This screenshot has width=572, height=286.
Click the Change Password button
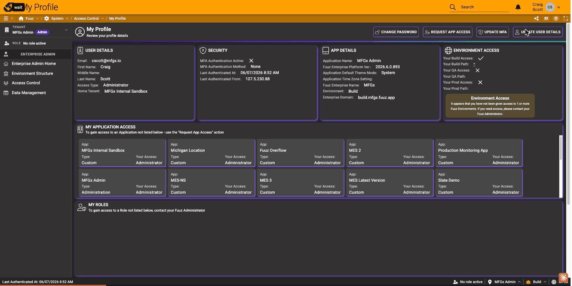click(396, 32)
